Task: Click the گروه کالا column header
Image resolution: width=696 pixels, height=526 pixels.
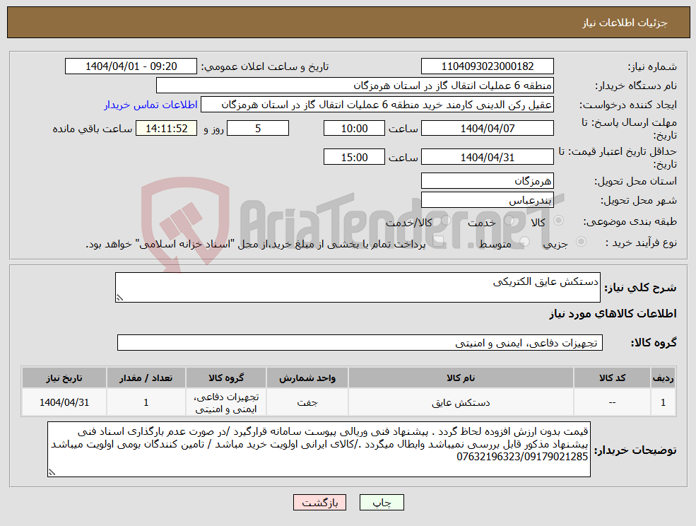Action: point(226,378)
